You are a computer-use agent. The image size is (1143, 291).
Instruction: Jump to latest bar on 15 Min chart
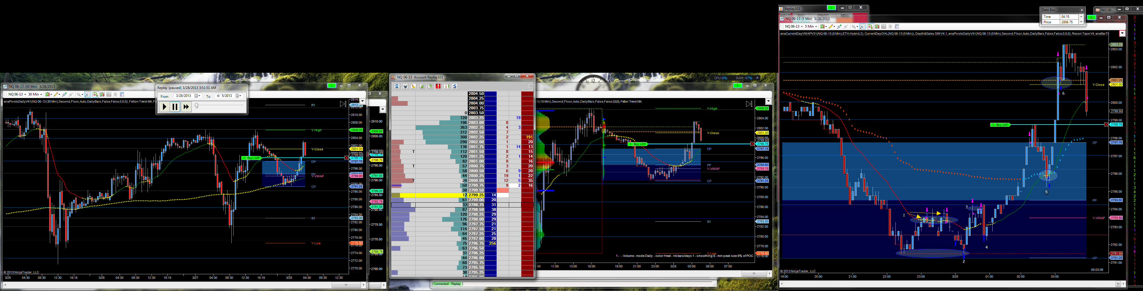749,104
